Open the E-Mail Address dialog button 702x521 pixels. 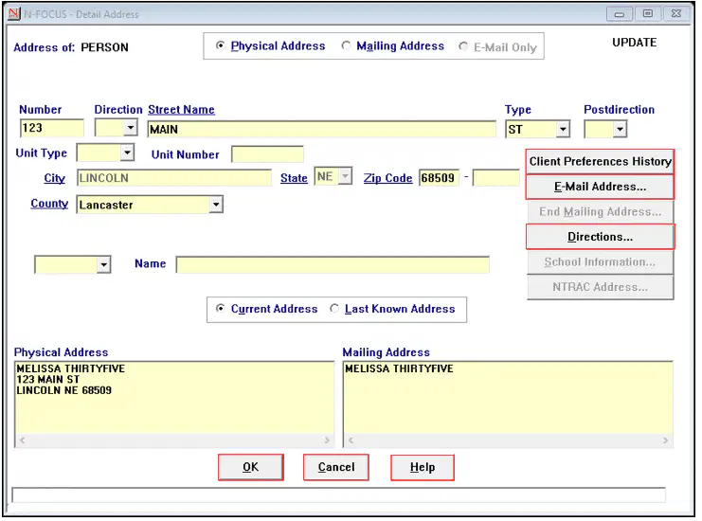[x=600, y=187]
